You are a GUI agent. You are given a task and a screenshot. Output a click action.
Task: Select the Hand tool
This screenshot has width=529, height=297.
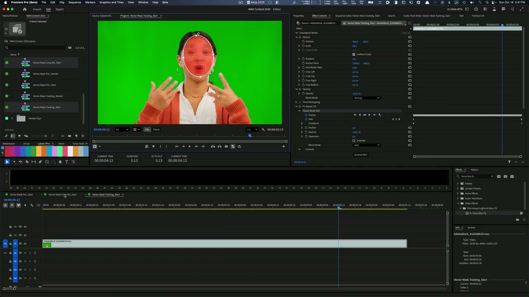point(60,162)
